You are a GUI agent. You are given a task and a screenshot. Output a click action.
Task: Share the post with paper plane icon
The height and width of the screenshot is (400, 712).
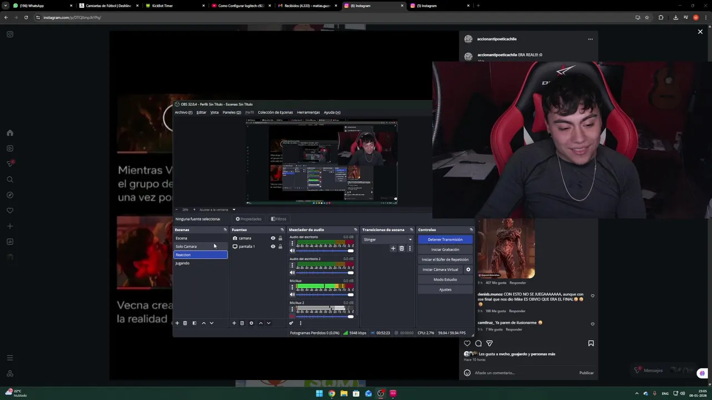click(489, 343)
